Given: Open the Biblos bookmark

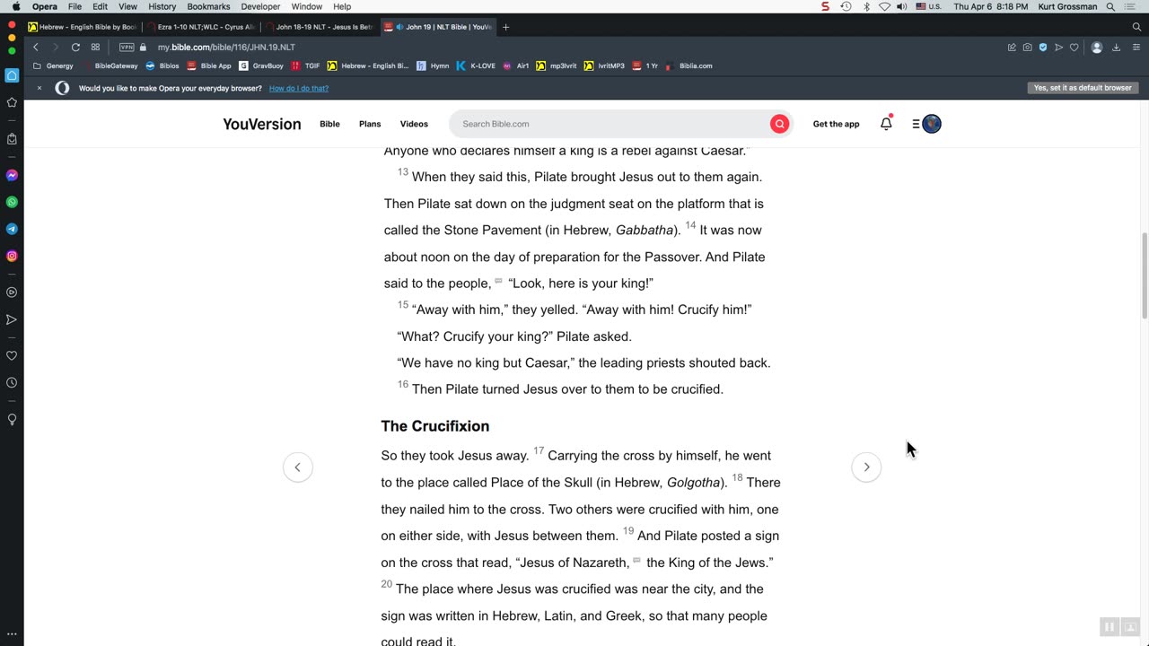Looking at the screenshot, I should [162, 65].
